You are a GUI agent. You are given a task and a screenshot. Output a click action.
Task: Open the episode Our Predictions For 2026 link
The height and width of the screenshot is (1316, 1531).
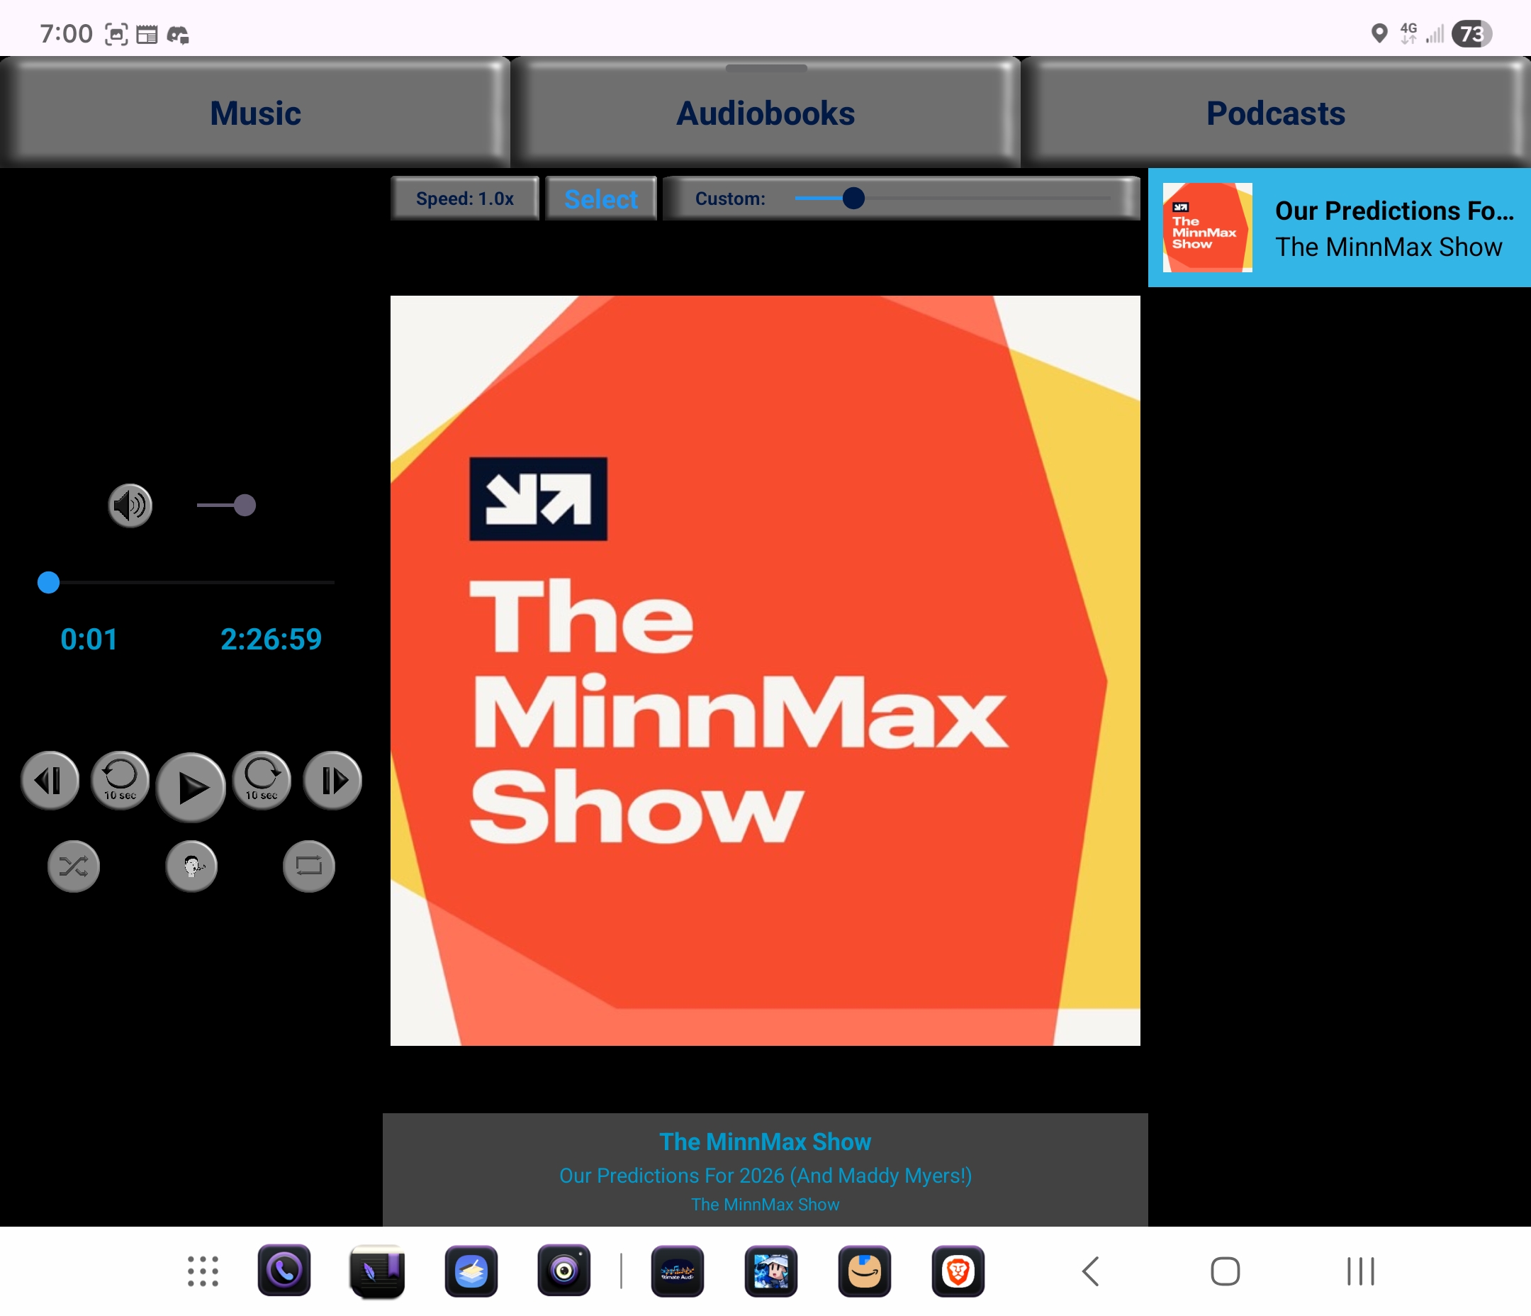[765, 1176]
